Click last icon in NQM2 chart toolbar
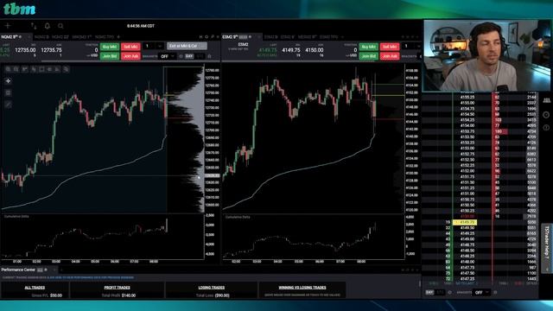553x311 pixels. (66, 69)
